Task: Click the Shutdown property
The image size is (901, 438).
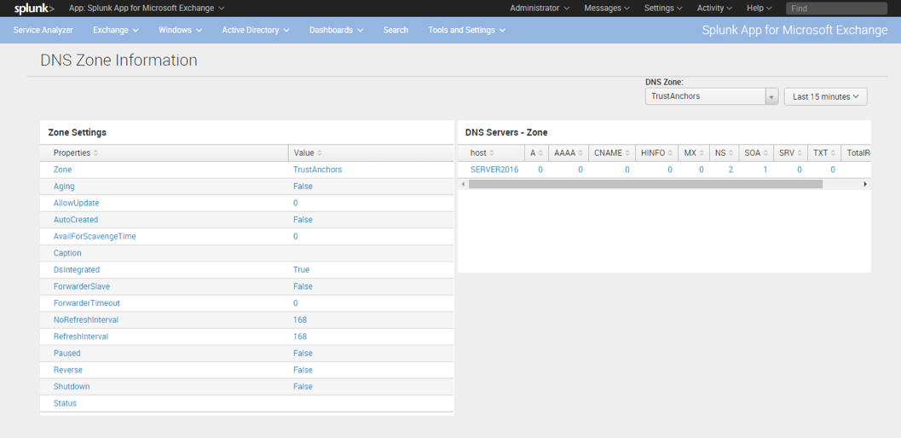Action: (x=72, y=386)
